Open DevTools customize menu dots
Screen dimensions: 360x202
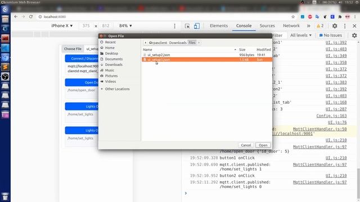click(x=345, y=26)
